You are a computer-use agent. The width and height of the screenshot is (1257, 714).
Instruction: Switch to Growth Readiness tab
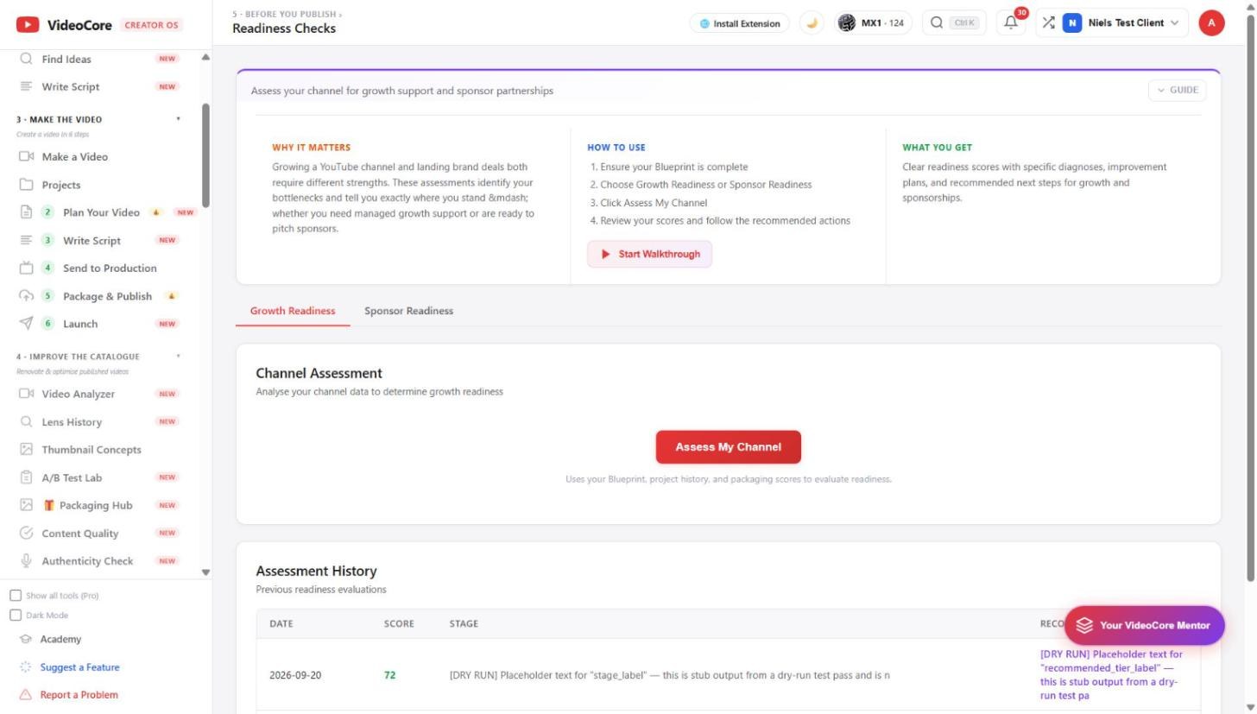tap(293, 311)
